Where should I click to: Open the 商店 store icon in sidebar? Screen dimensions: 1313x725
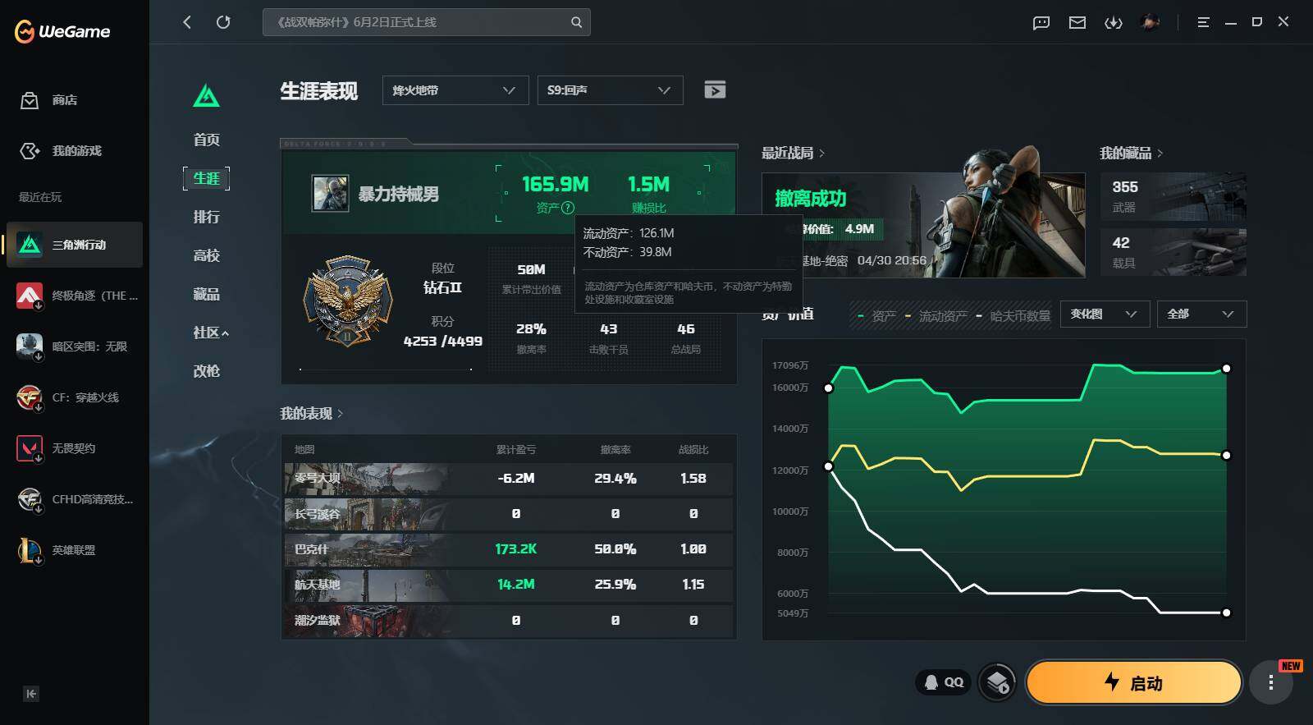click(x=30, y=100)
